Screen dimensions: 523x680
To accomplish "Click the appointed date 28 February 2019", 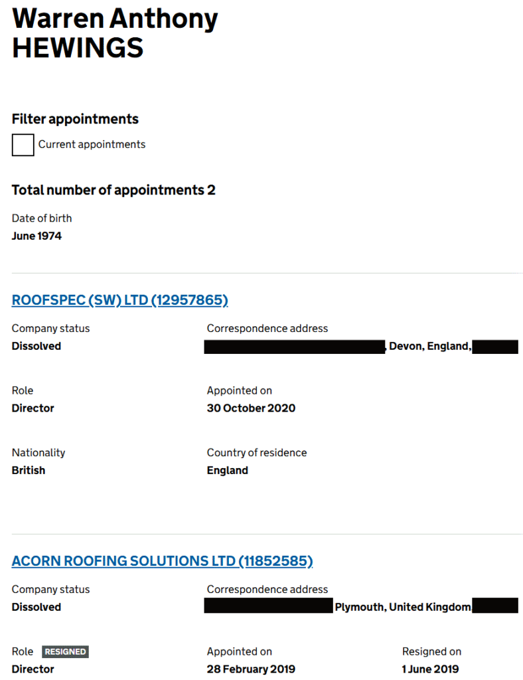I will (251, 669).
